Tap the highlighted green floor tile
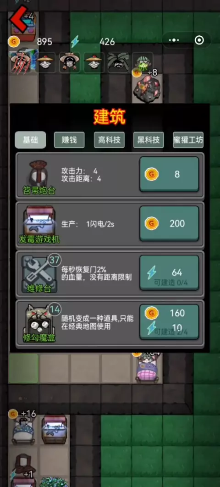220x487 pixels. pyautogui.click(x=23, y=368)
